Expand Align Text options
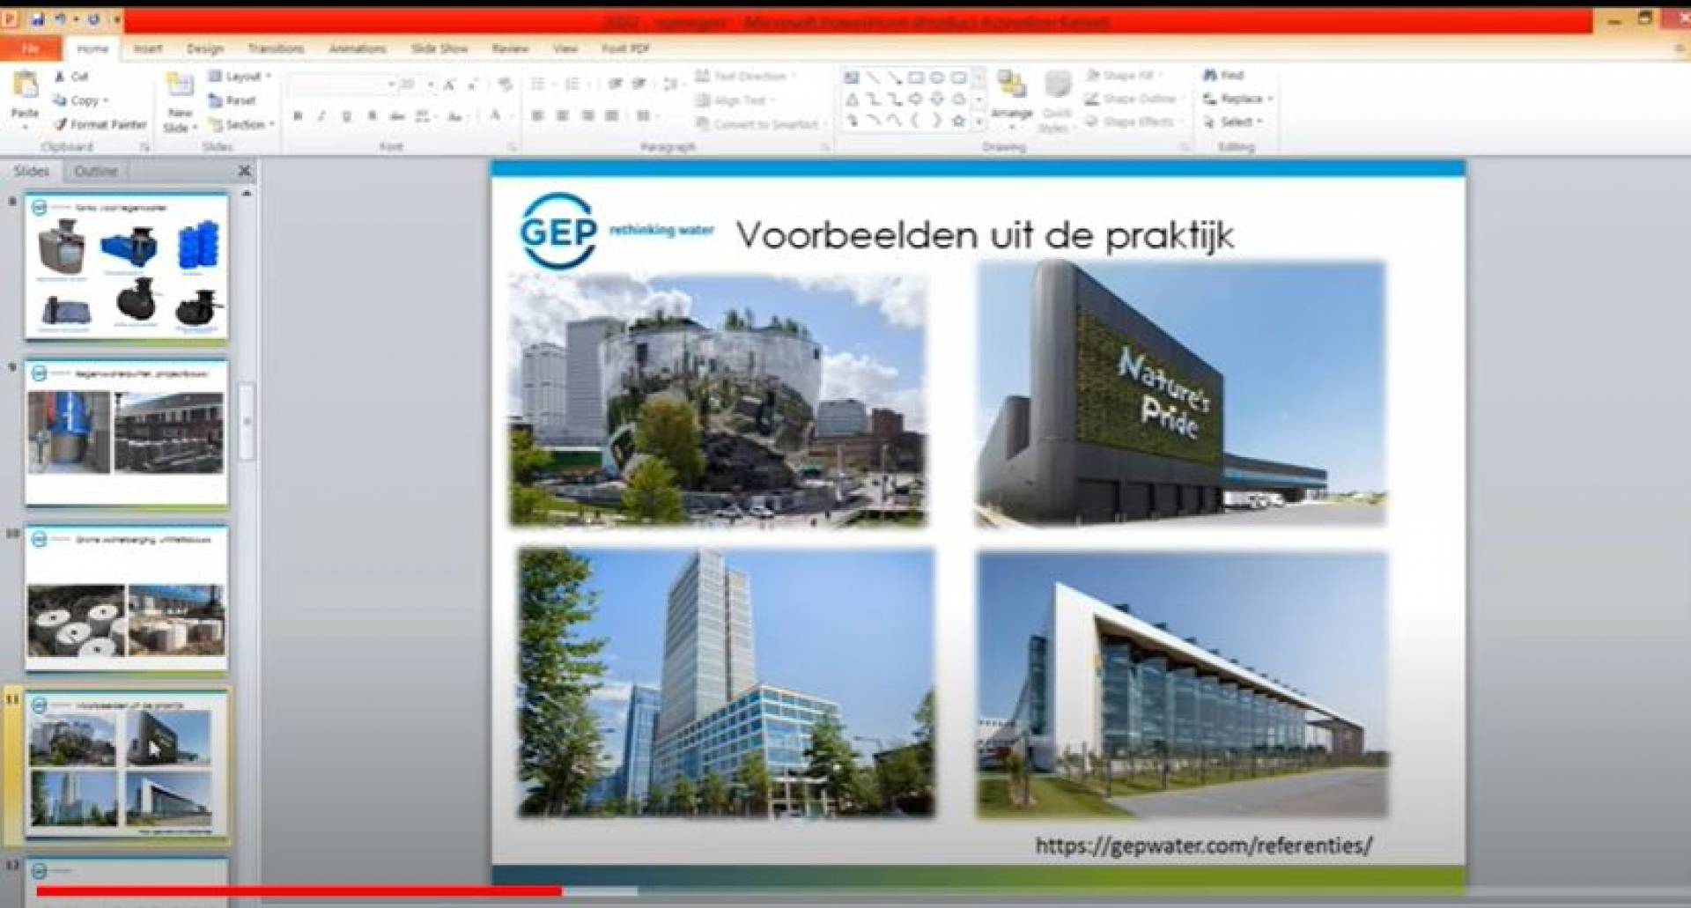The height and width of the screenshot is (908, 1691). pyautogui.click(x=736, y=100)
